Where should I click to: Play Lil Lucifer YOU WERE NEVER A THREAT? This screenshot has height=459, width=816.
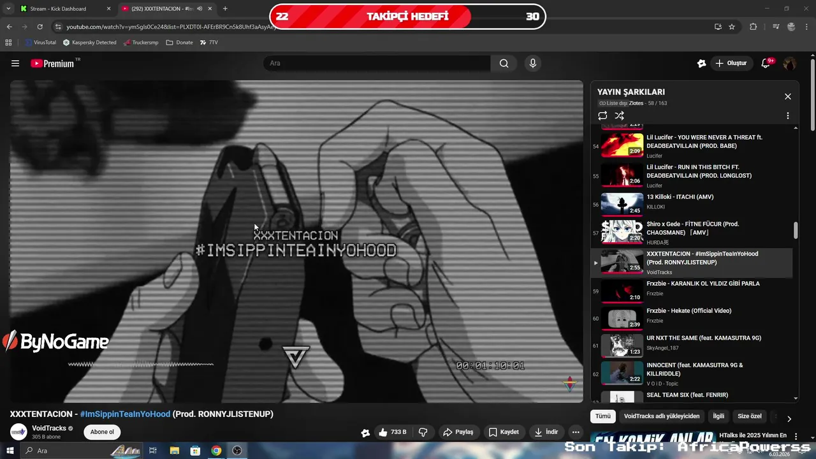(692, 146)
